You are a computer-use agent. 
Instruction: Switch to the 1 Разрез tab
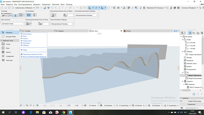(59, 31)
